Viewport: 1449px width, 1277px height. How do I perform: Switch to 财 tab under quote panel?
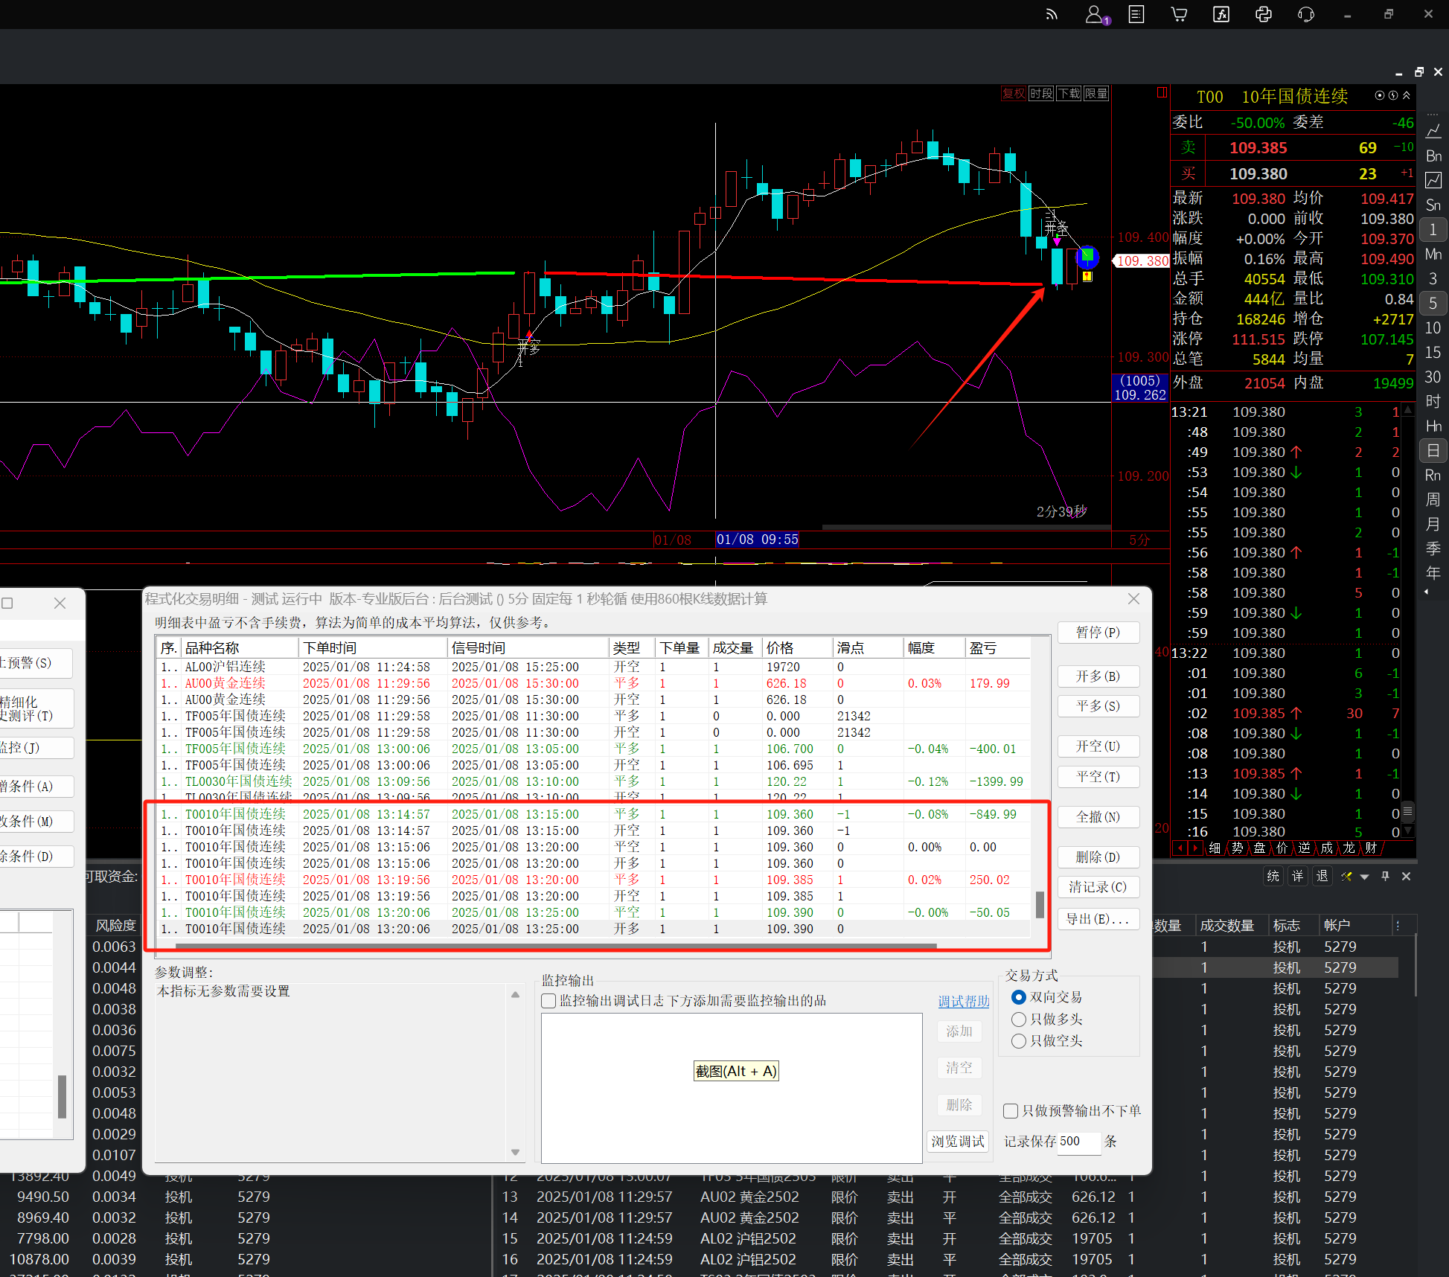(1372, 848)
